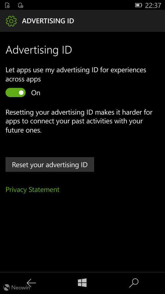Turn off the advertising ID toggle

click(x=16, y=92)
